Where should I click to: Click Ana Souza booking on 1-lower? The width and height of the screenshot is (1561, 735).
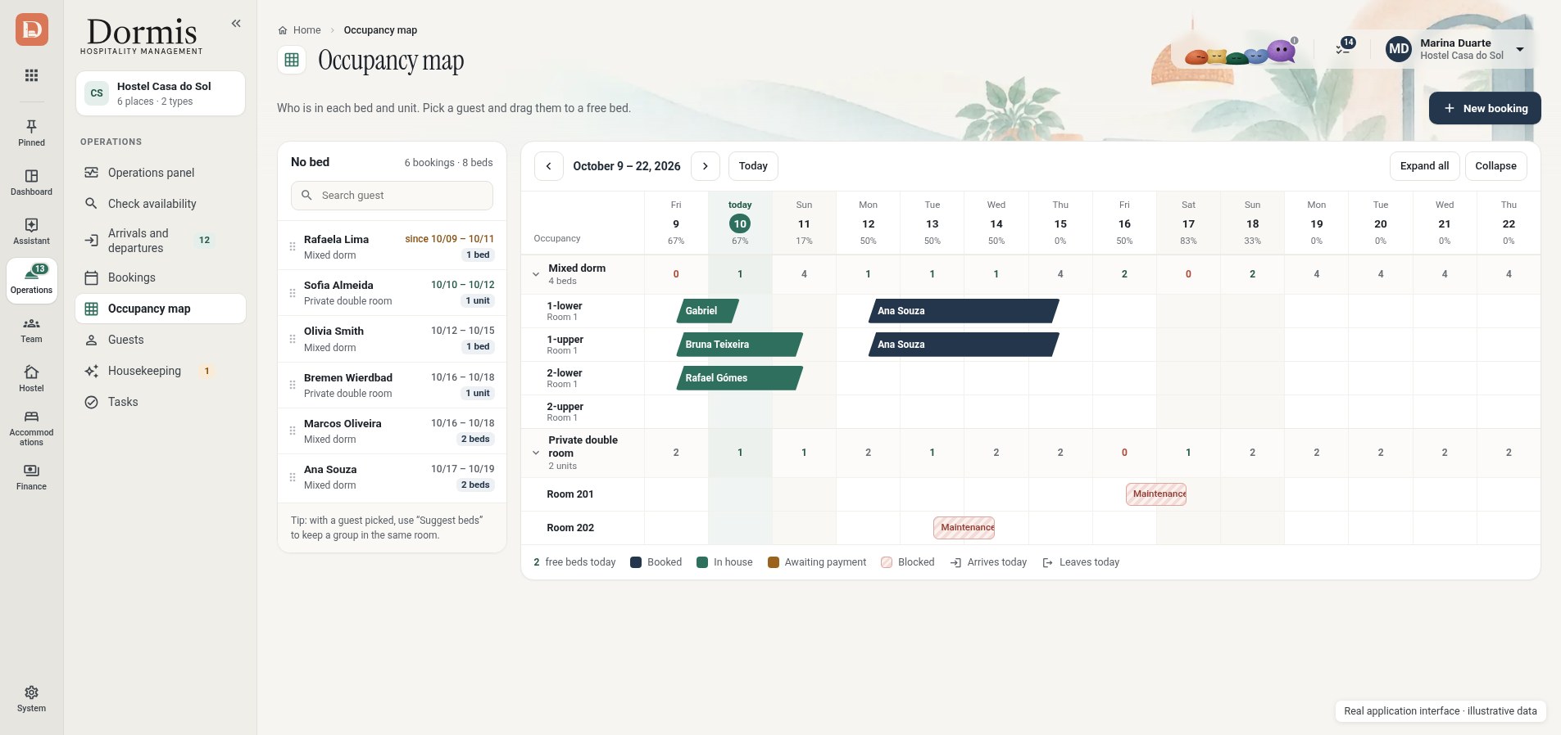pos(964,311)
